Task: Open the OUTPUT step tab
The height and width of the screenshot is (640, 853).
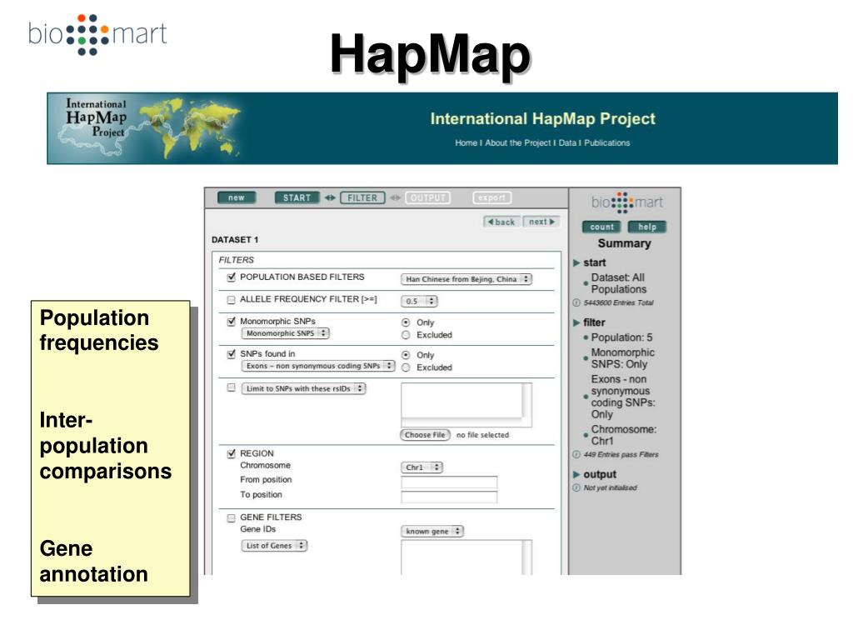Action: [x=428, y=197]
